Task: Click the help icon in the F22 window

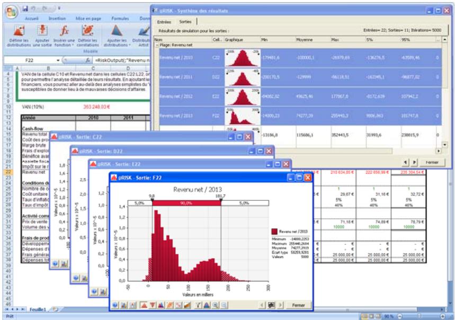Action: tap(114, 305)
